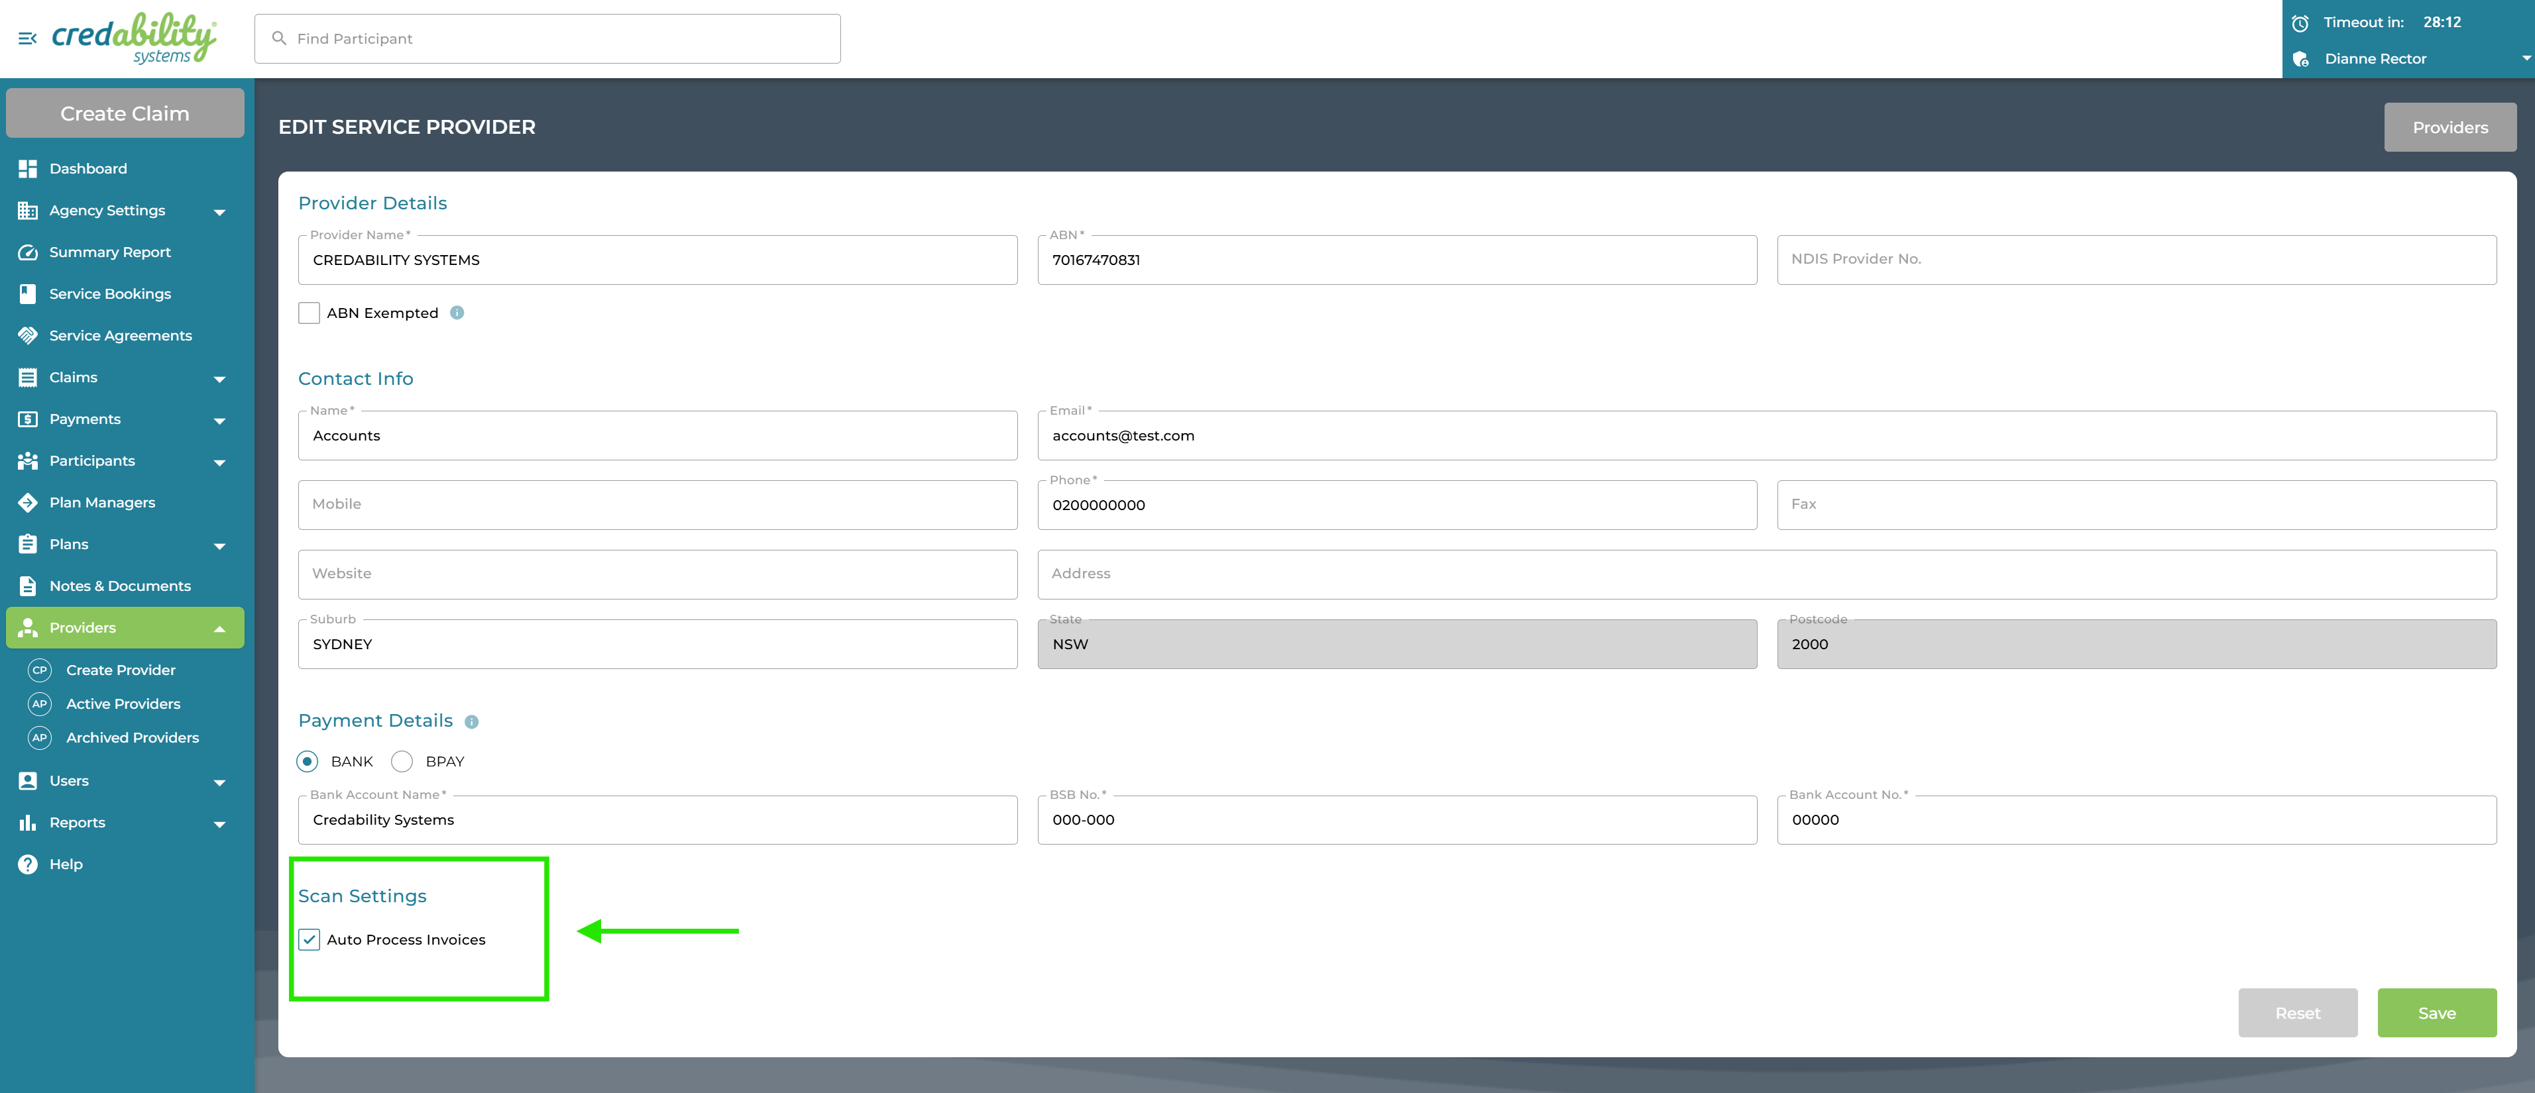Image resolution: width=2535 pixels, height=1093 pixels.
Task: Uncheck Auto Process Invoices checkbox
Action: pyautogui.click(x=309, y=939)
